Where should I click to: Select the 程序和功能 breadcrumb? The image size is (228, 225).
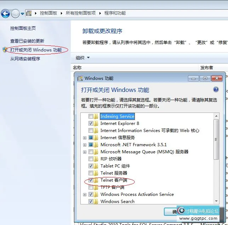pos(115,13)
